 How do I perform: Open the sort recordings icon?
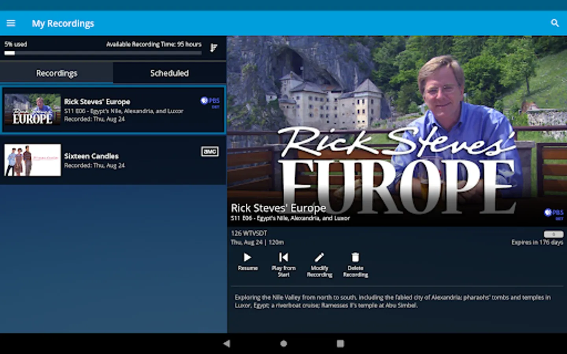point(213,48)
